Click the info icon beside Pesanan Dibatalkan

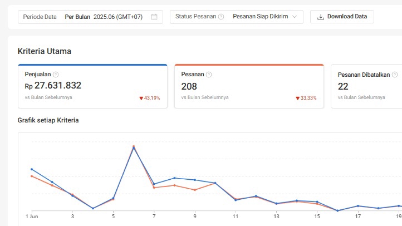(x=395, y=74)
